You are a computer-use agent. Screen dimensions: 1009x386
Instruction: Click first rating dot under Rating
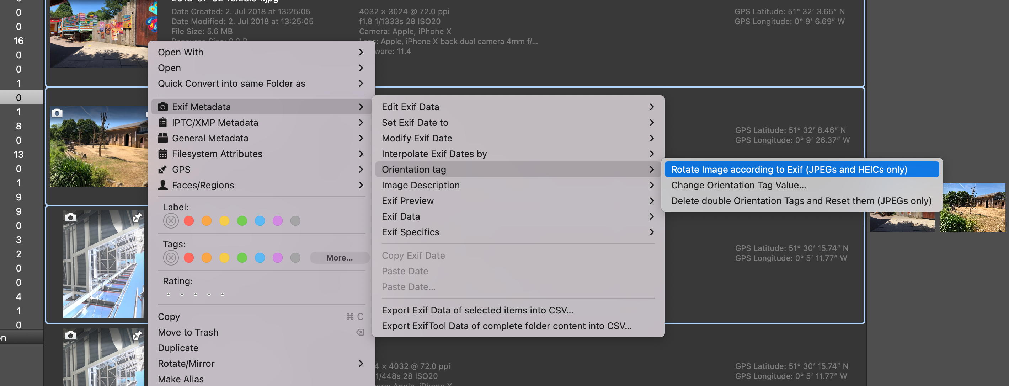pos(169,294)
